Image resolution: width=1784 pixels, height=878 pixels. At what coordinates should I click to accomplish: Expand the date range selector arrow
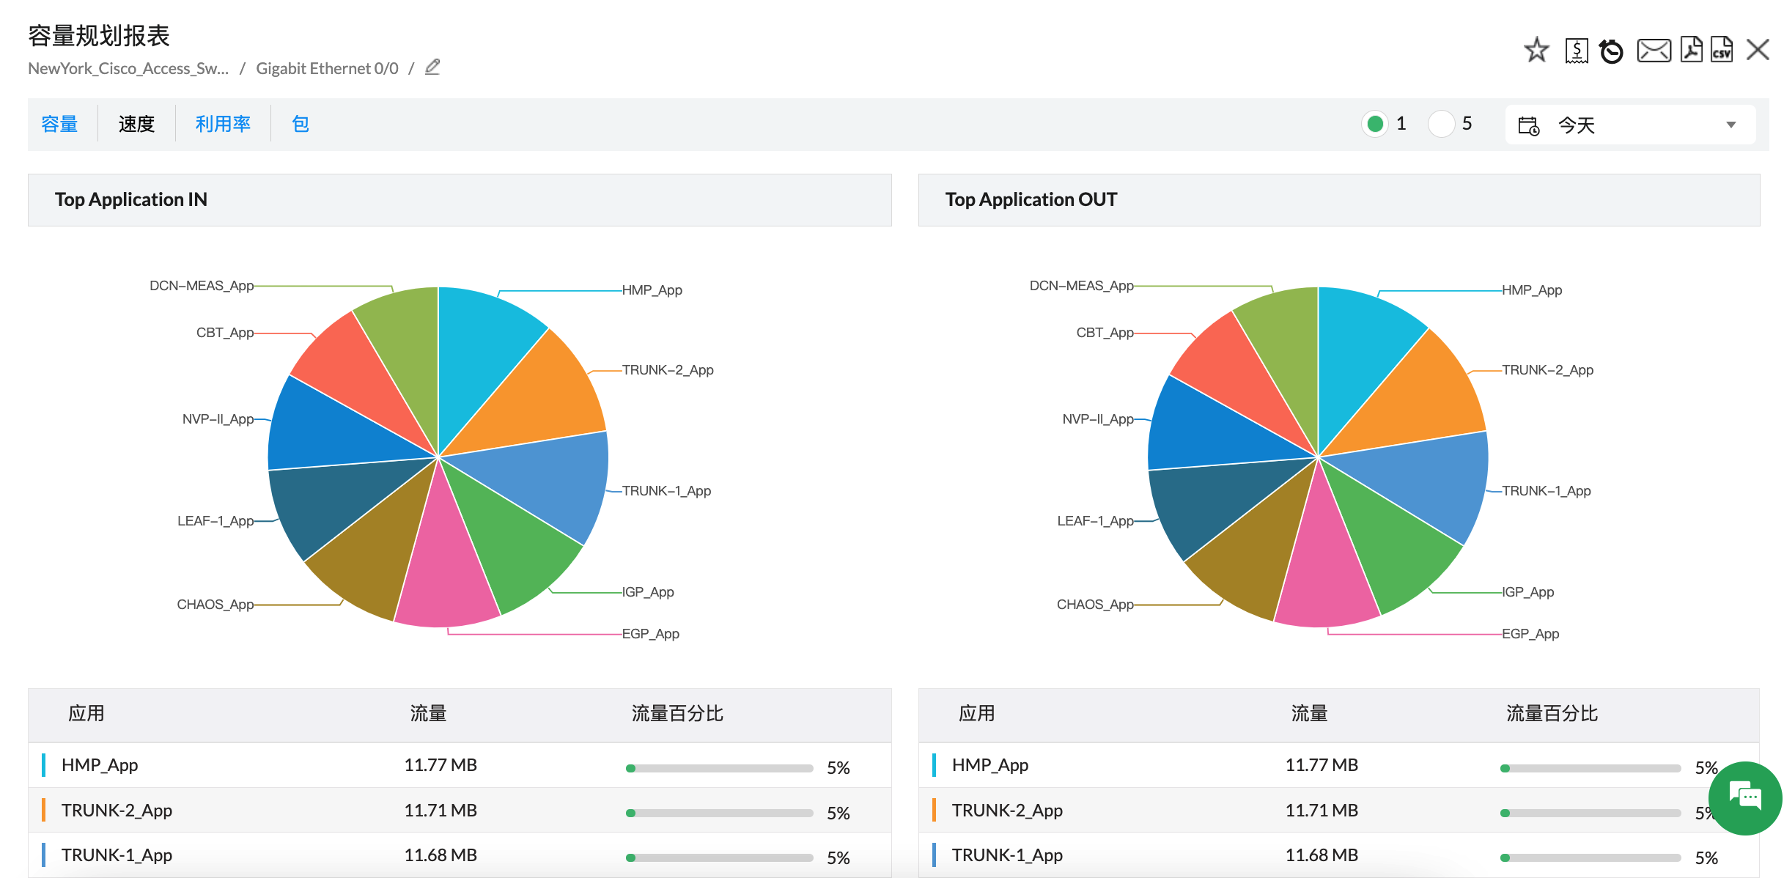click(1730, 125)
